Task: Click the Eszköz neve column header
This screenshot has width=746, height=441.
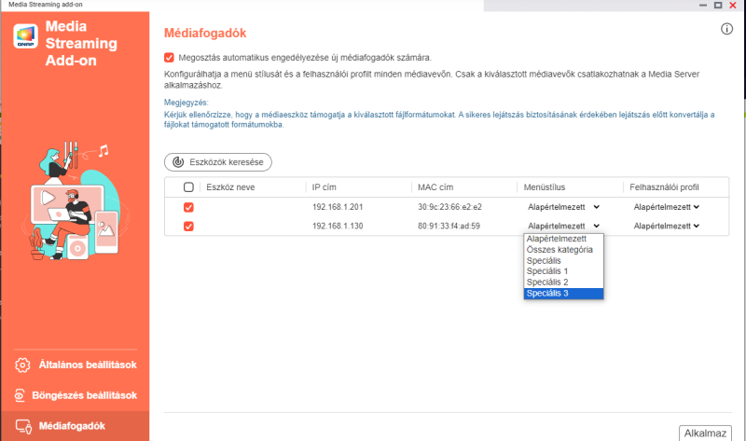Action: point(230,187)
